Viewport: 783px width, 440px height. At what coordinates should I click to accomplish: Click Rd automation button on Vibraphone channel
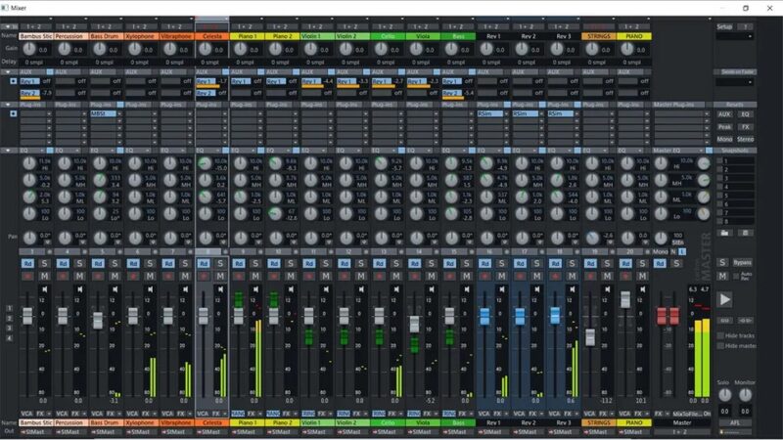click(168, 263)
